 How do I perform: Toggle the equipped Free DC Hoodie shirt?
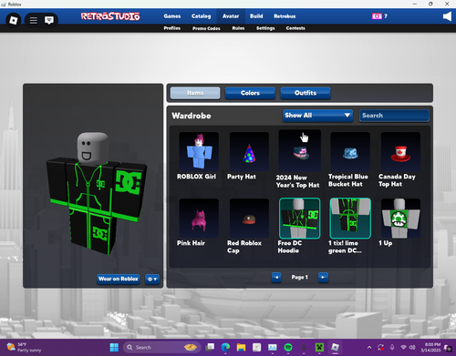tap(300, 219)
